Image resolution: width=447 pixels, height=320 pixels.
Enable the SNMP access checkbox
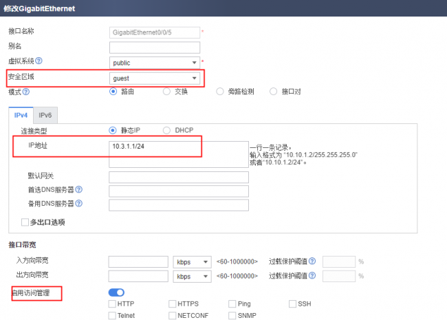click(x=232, y=315)
